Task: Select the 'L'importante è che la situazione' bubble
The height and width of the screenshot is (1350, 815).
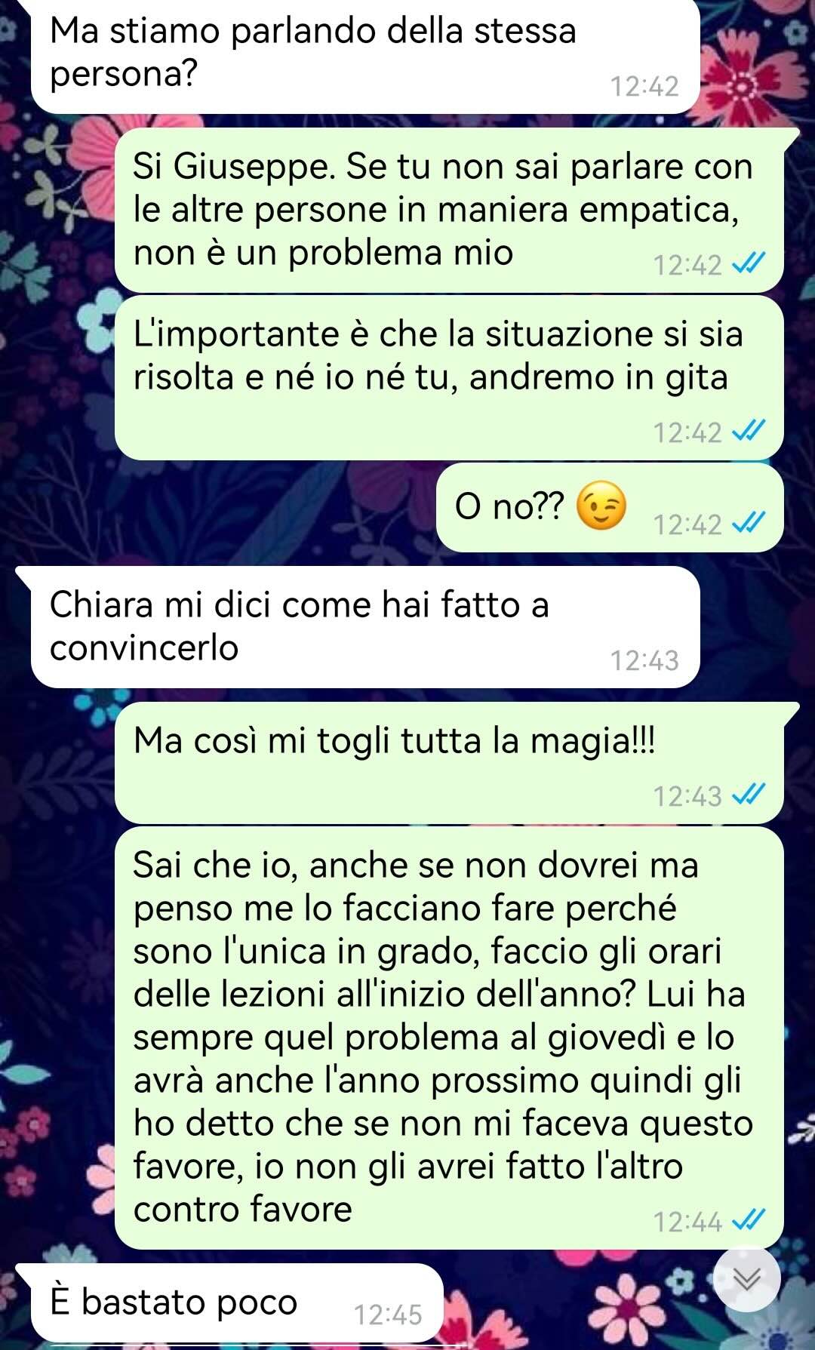Action: pos(450,377)
